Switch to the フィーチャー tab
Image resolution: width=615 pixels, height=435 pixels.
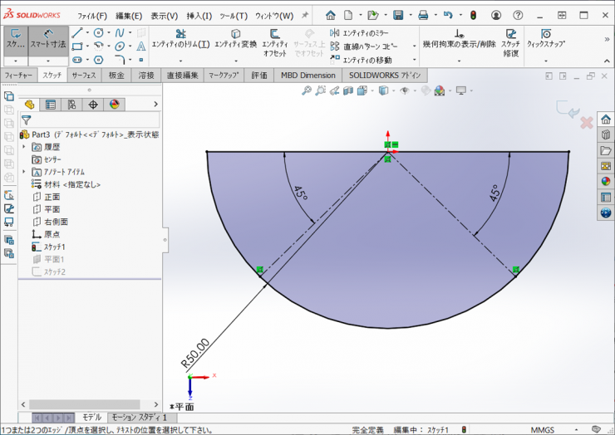(19, 75)
